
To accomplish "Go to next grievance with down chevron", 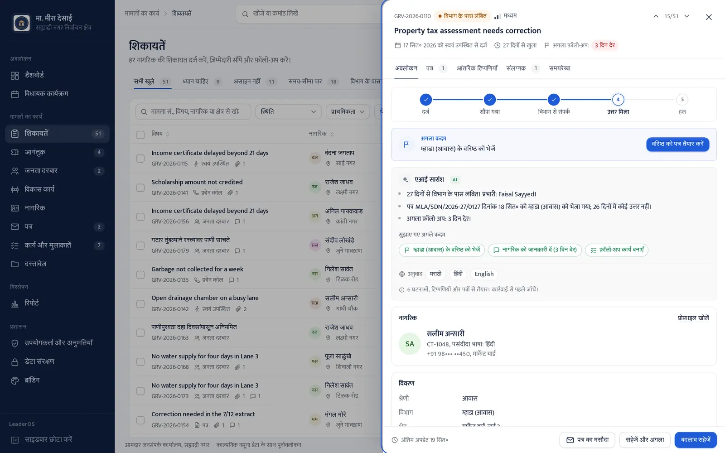I will click(x=686, y=16).
